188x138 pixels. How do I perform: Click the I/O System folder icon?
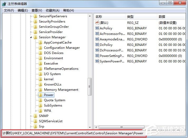coord(40,74)
